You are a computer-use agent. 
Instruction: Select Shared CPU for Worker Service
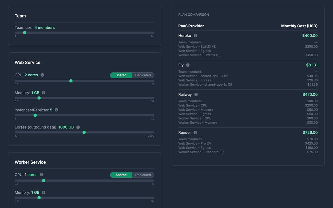pos(121,175)
